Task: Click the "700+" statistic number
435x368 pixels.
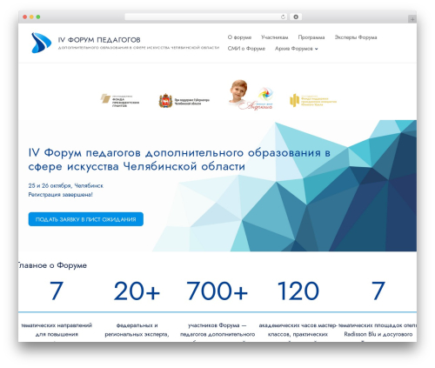Action: (217, 291)
